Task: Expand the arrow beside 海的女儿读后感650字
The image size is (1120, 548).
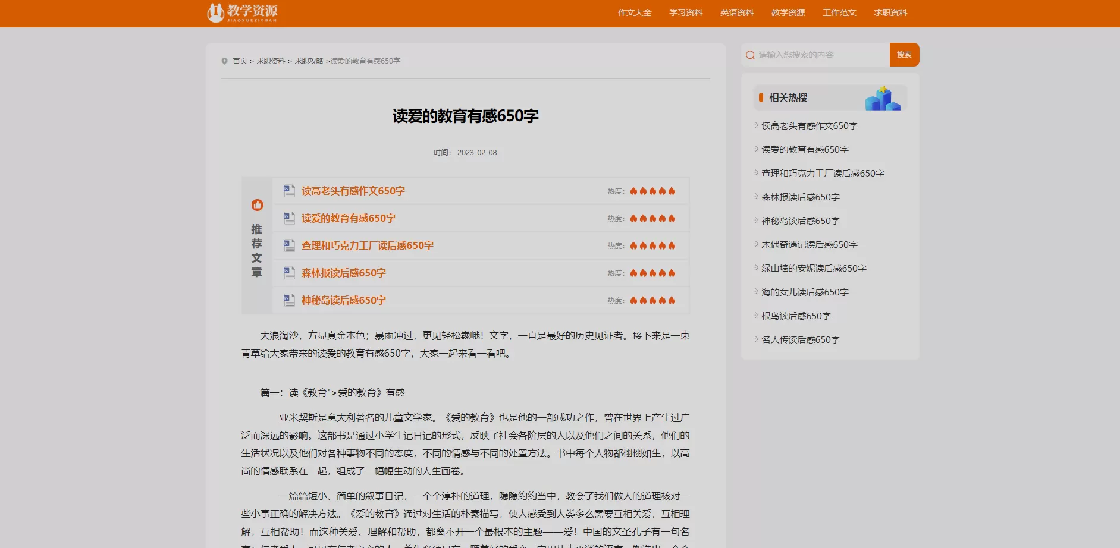Action: click(x=755, y=292)
